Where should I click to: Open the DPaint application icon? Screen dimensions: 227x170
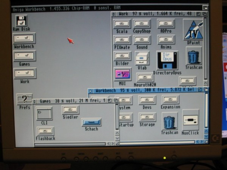(x=193, y=30)
